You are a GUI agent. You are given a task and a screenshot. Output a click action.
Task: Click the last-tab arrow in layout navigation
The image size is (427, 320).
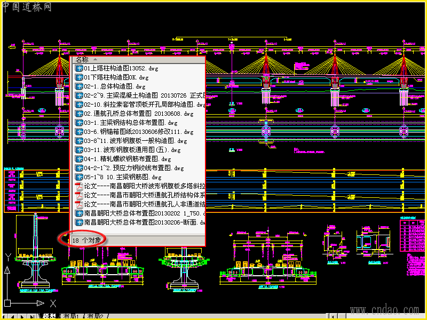point(32,317)
